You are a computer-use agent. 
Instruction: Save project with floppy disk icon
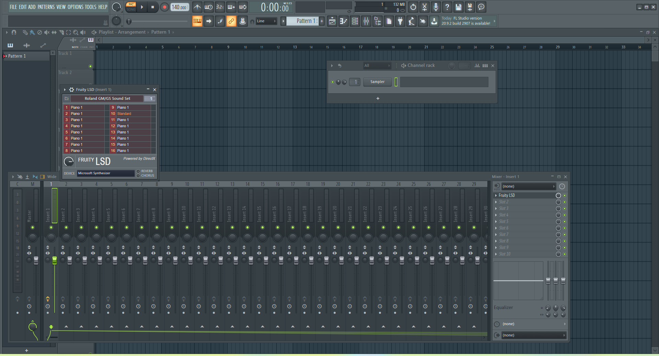[459, 7]
